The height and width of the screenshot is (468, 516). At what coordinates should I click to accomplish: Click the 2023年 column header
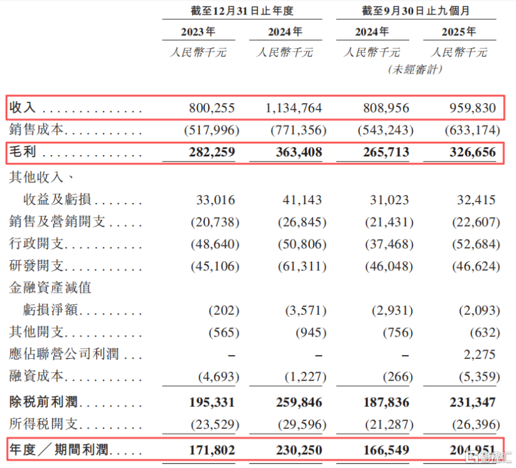coord(198,30)
